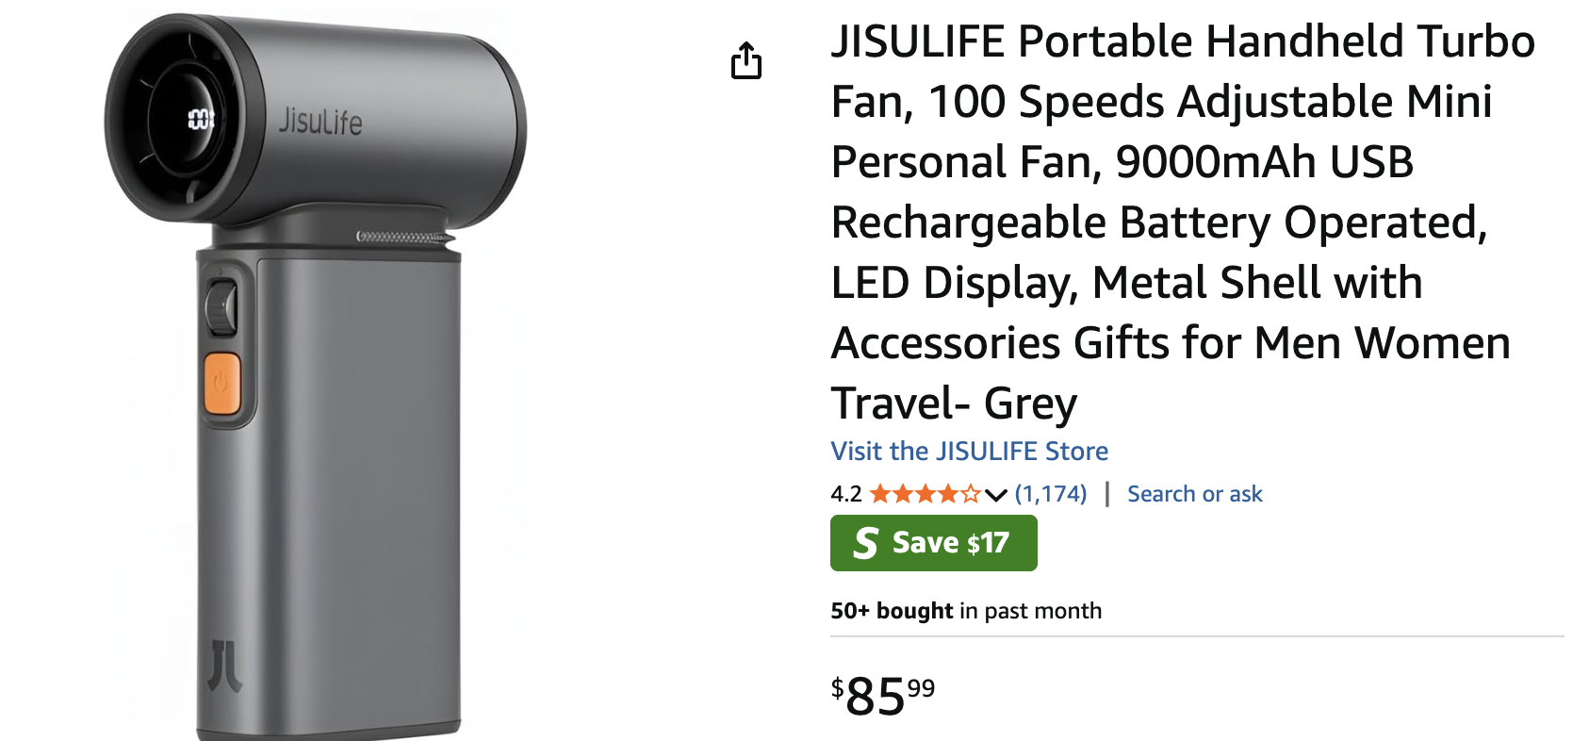Click the 50+ bought in past month text
Viewport: 1589px width, 741px height.
pyautogui.click(x=966, y=611)
